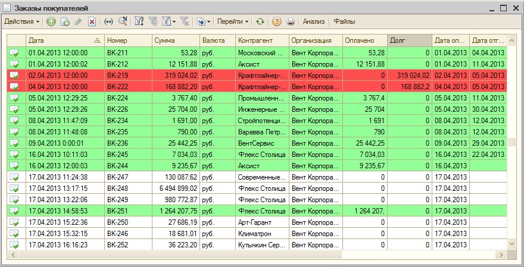Select order number ВК-245 cell

pyautogui.click(x=129, y=155)
